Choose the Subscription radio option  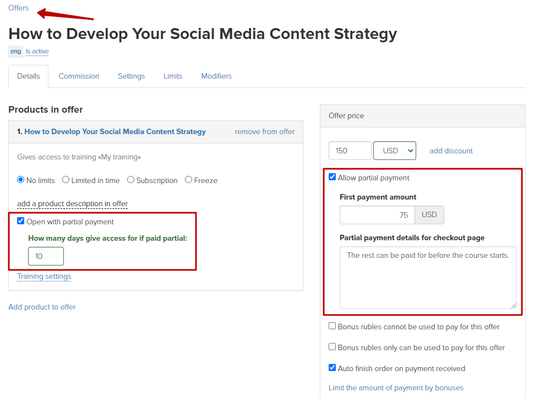tap(131, 180)
